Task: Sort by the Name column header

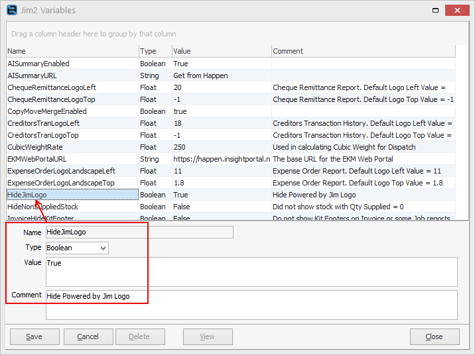Action: pyautogui.click(x=73, y=51)
